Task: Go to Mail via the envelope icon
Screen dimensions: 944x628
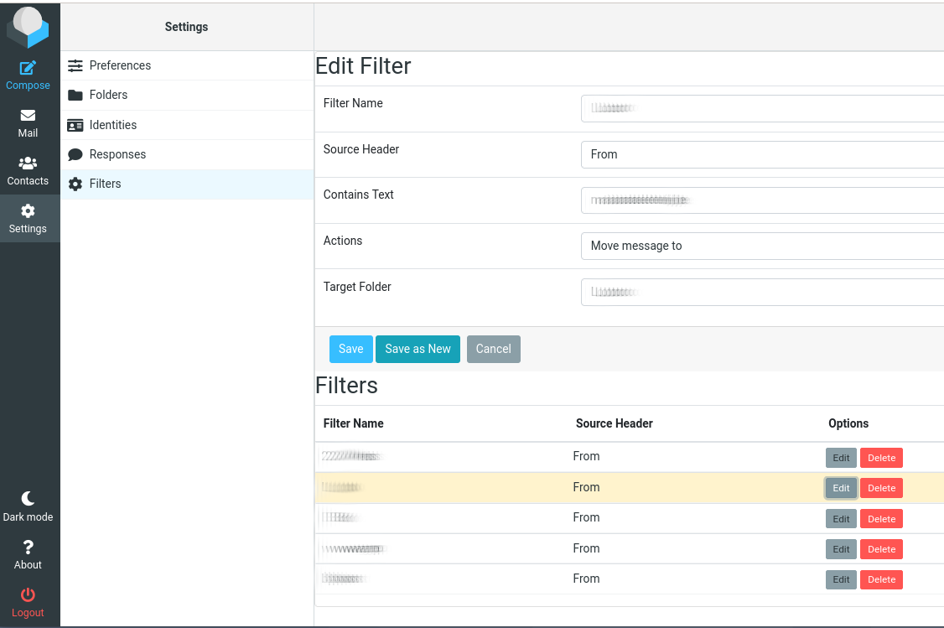Action: (x=28, y=116)
